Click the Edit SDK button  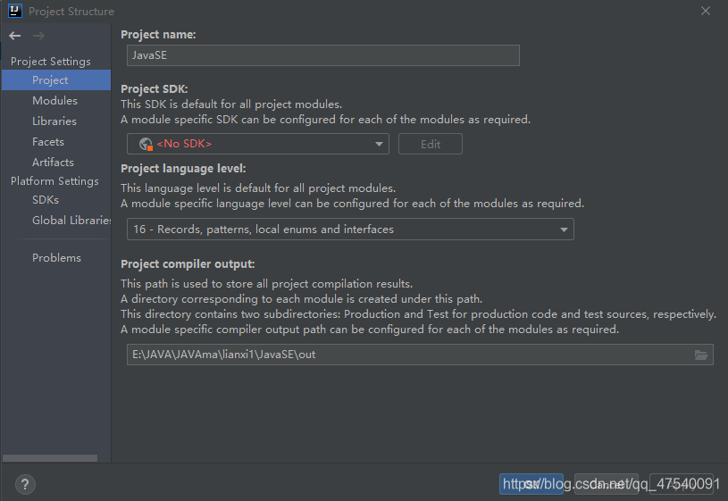point(431,144)
